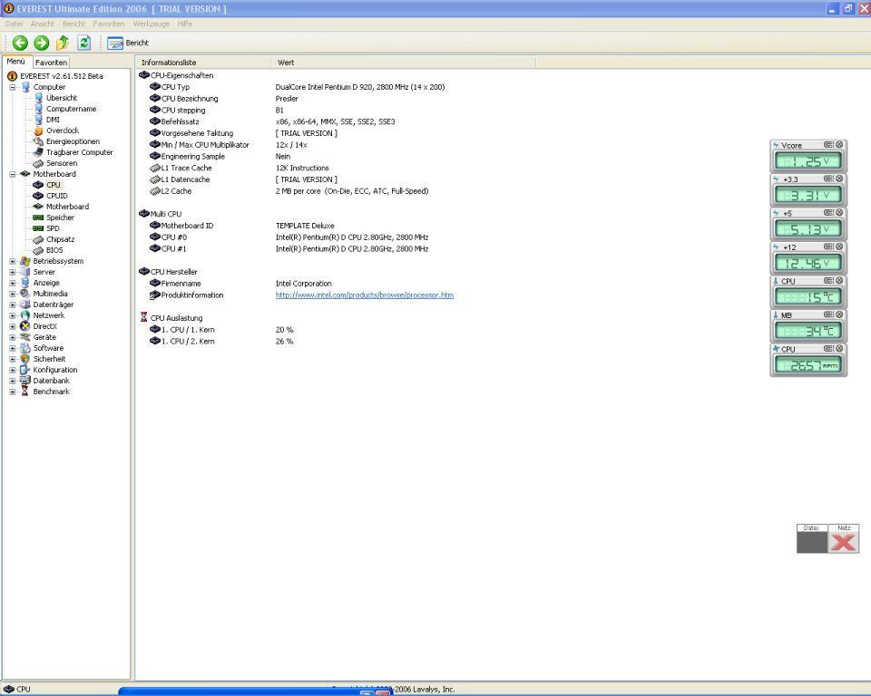Click the Wert column header
This screenshot has width=871, height=696.
tap(403, 63)
